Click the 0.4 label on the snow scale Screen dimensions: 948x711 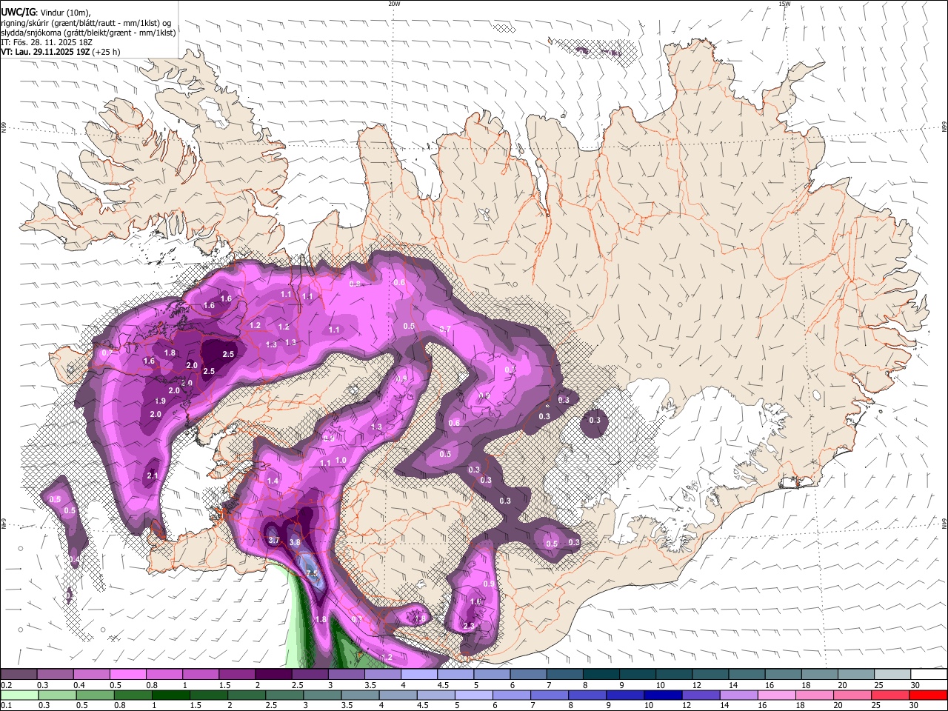(x=79, y=685)
